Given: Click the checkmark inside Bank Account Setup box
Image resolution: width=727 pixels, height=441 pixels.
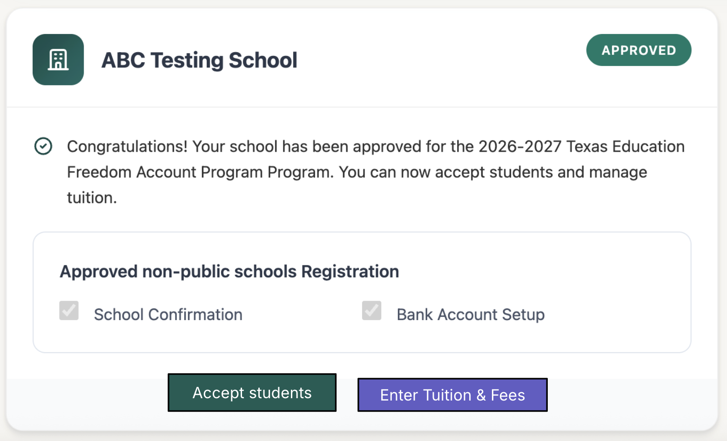Looking at the screenshot, I should (372, 310).
